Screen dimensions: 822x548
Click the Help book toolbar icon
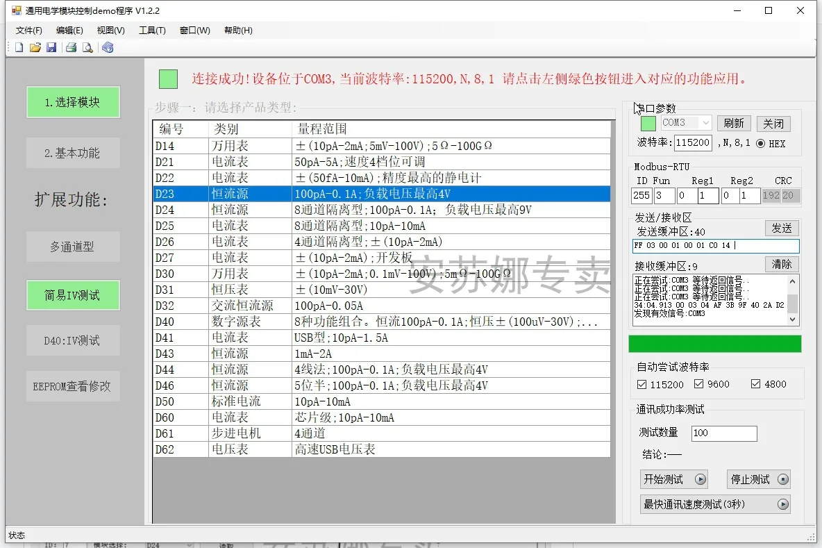(x=107, y=47)
